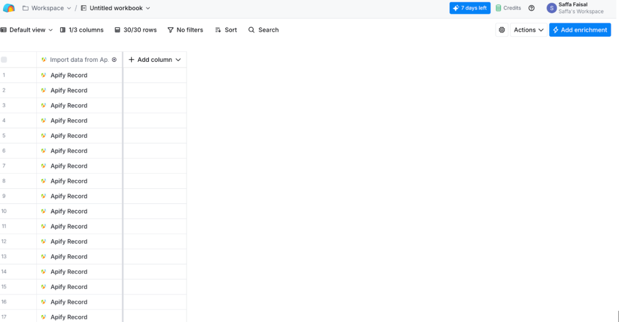Click the Add enrichment button
619x322 pixels.
[x=580, y=30]
